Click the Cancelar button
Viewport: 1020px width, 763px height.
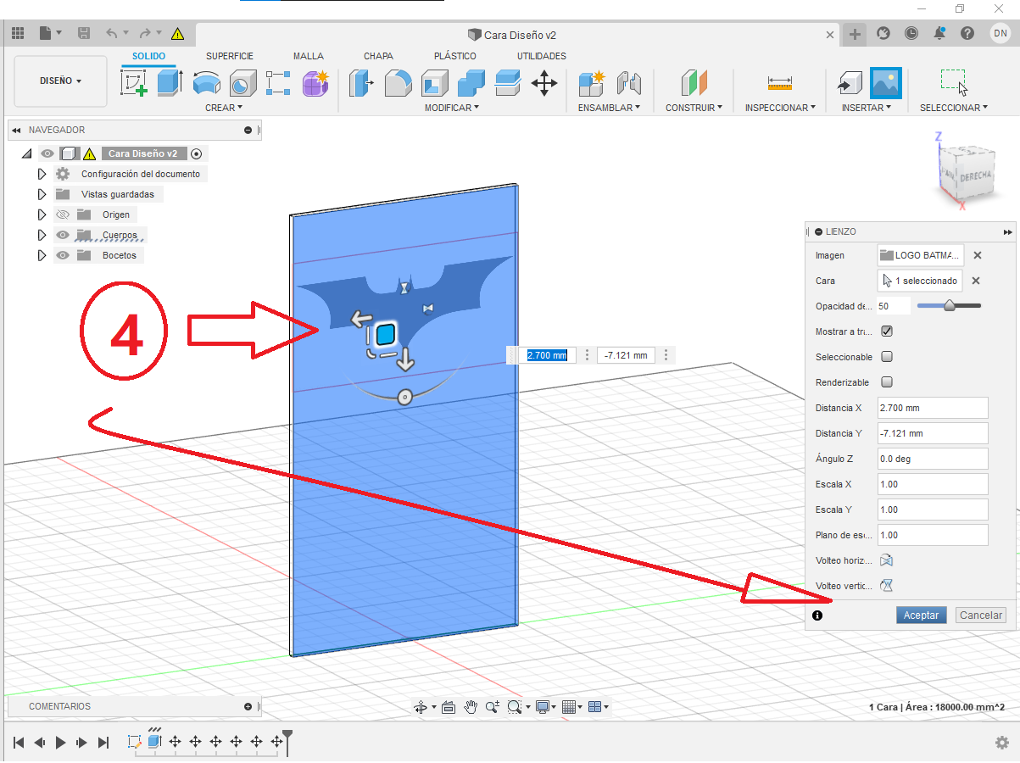coord(981,615)
